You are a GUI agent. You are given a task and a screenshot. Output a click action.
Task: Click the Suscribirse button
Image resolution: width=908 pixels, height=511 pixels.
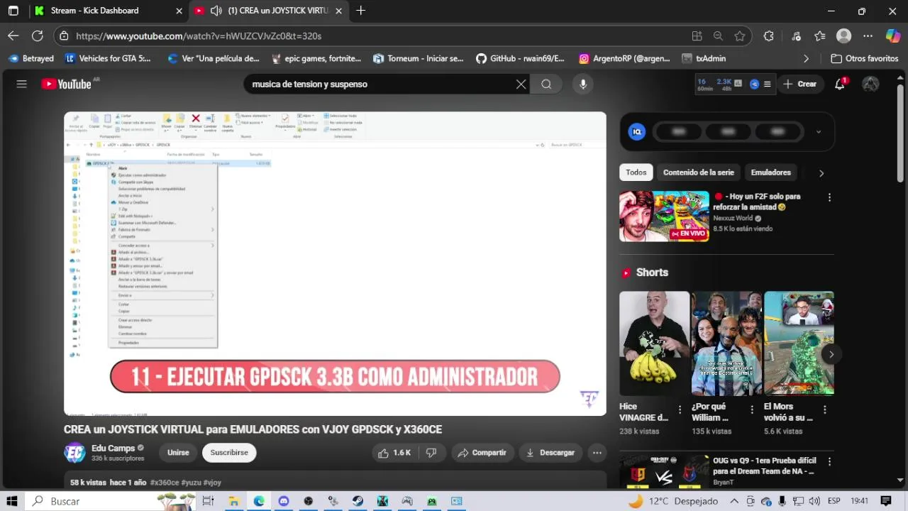click(x=229, y=452)
